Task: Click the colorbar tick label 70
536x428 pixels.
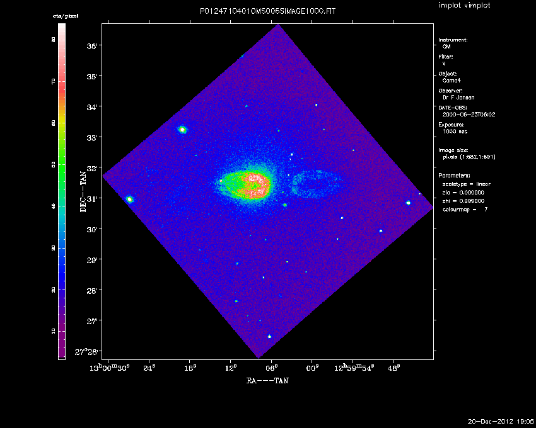Action: (54, 82)
